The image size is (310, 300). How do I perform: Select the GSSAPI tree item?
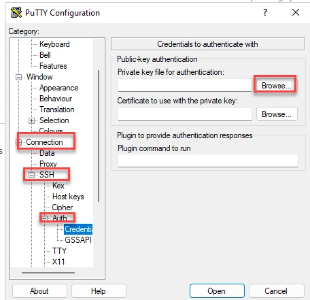pos(78,240)
